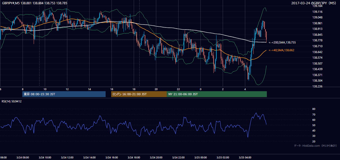Click the 138.371 price axis label

(x=317, y=75)
